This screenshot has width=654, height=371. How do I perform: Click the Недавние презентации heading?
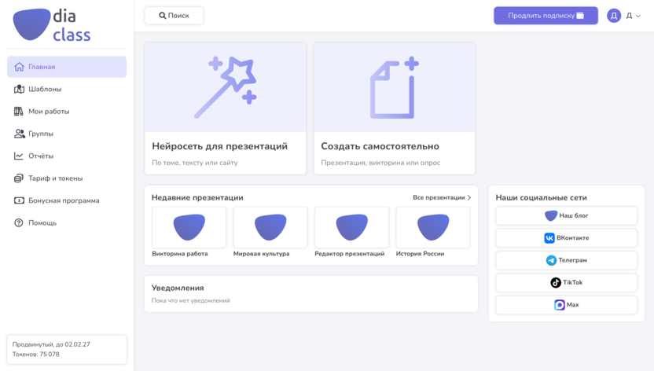coord(197,197)
